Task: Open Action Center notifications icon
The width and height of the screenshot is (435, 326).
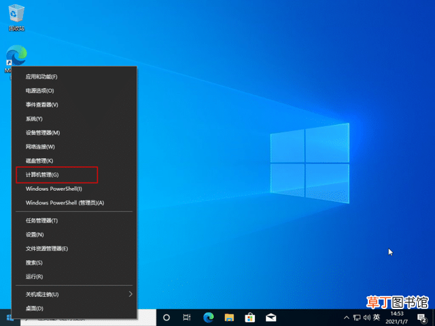Action: tap(421, 318)
